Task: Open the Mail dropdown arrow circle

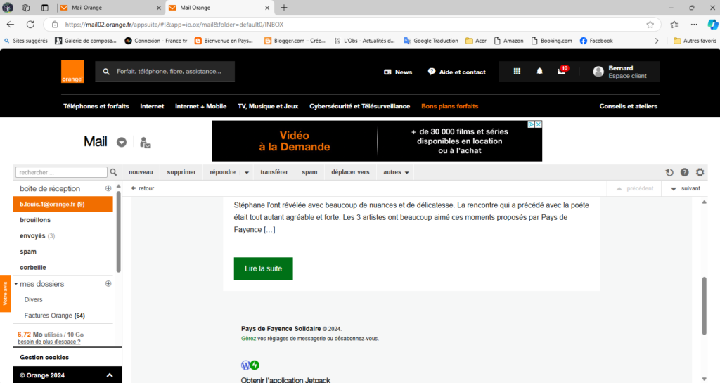Action: [122, 143]
